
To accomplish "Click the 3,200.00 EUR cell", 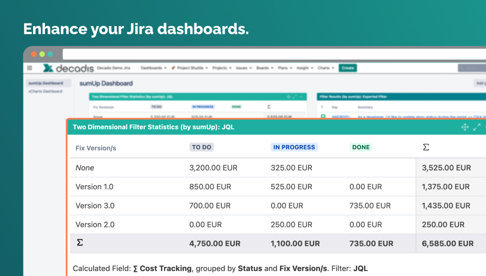I will pos(214,168).
